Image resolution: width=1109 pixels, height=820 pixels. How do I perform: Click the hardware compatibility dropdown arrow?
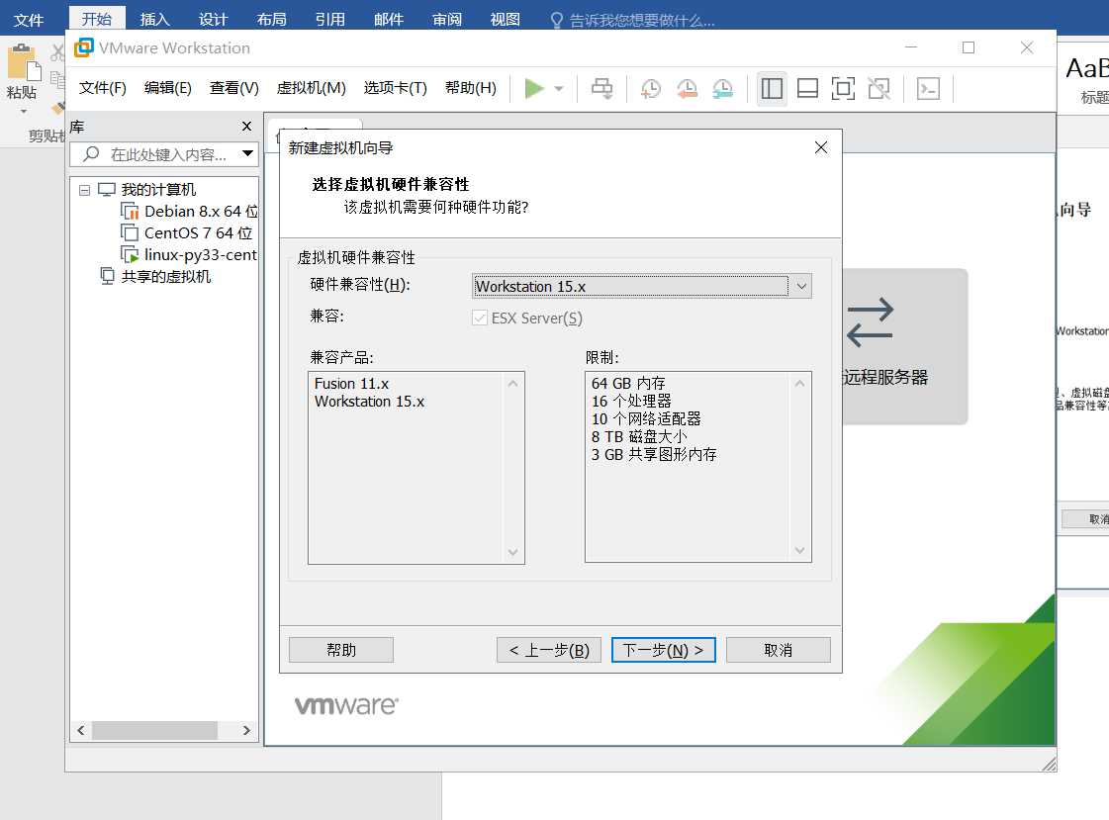(x=801, y=286)
